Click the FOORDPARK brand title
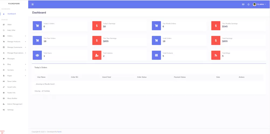 pos(14,4)
